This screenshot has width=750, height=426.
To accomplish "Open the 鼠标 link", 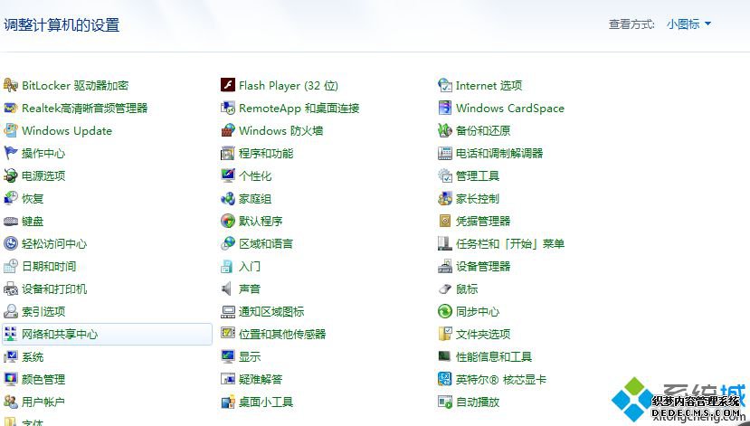I will pos(467,289).
